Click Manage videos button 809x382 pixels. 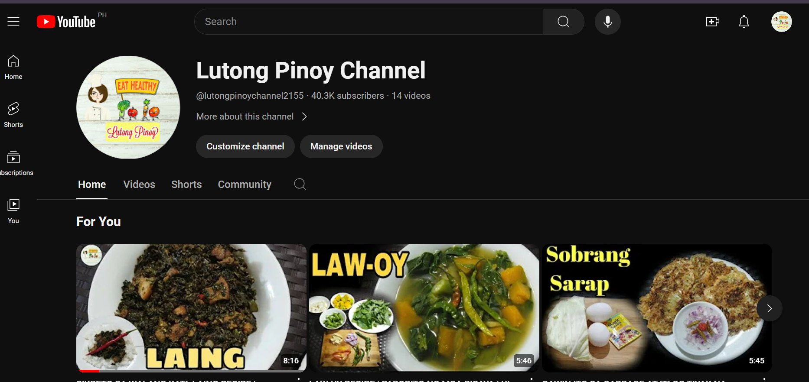[x=341, y=146]
